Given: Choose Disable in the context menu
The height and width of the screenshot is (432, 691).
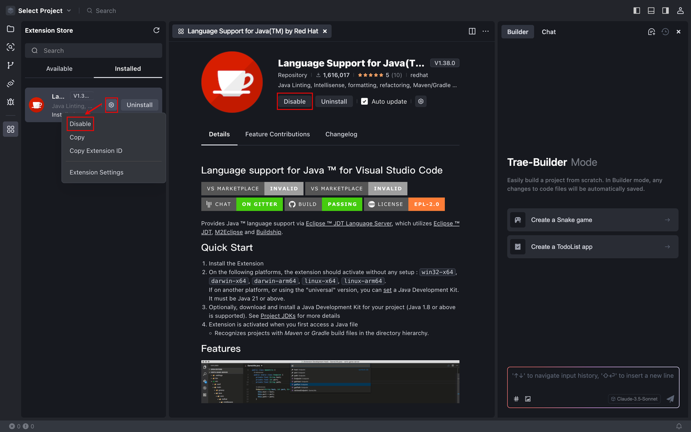Looking at the screenshot, I should click(80, 124).
